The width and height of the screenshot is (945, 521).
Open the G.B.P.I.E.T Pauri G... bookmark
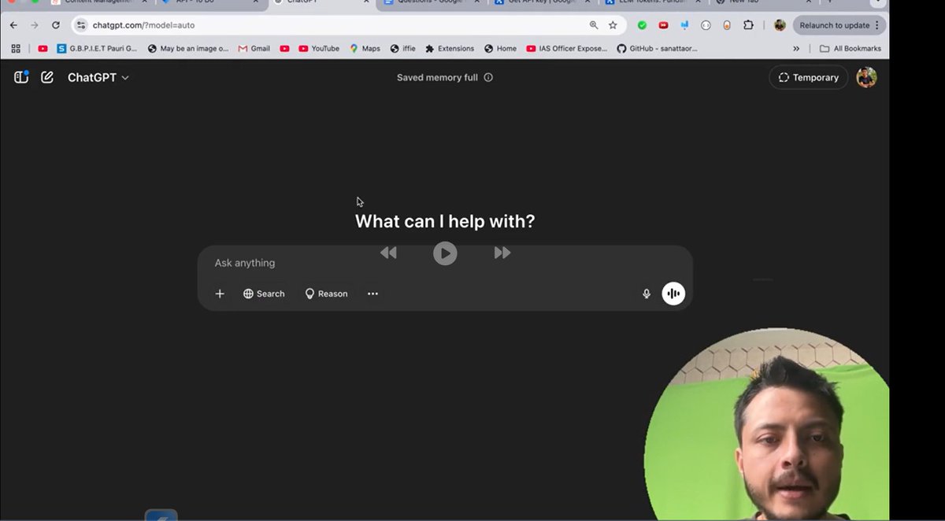[97, 49]
